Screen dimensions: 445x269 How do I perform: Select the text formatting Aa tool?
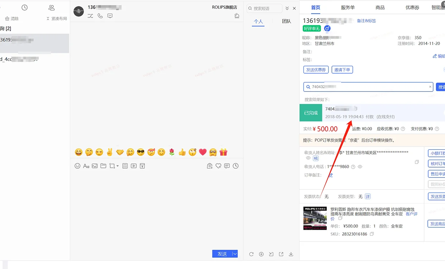[x=86, y=166]
